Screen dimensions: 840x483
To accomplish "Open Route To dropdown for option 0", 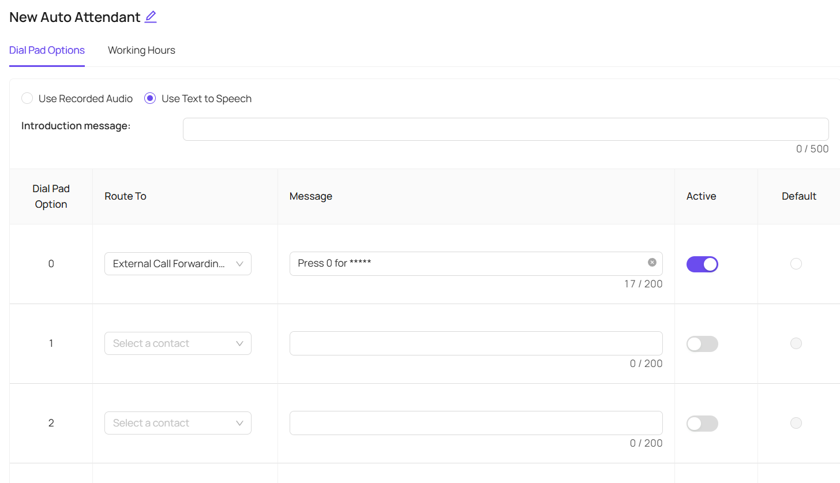I will tap(178, 264).
